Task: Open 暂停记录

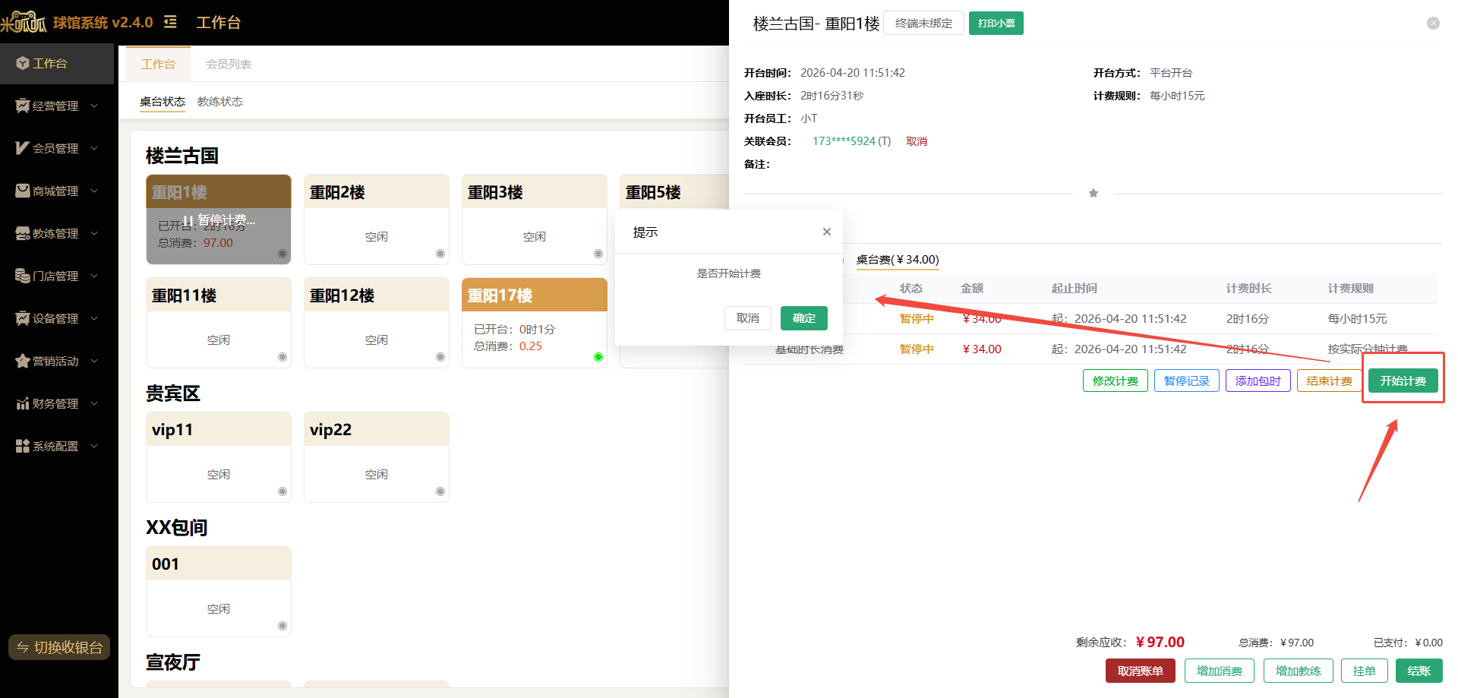Action: 1187,381
